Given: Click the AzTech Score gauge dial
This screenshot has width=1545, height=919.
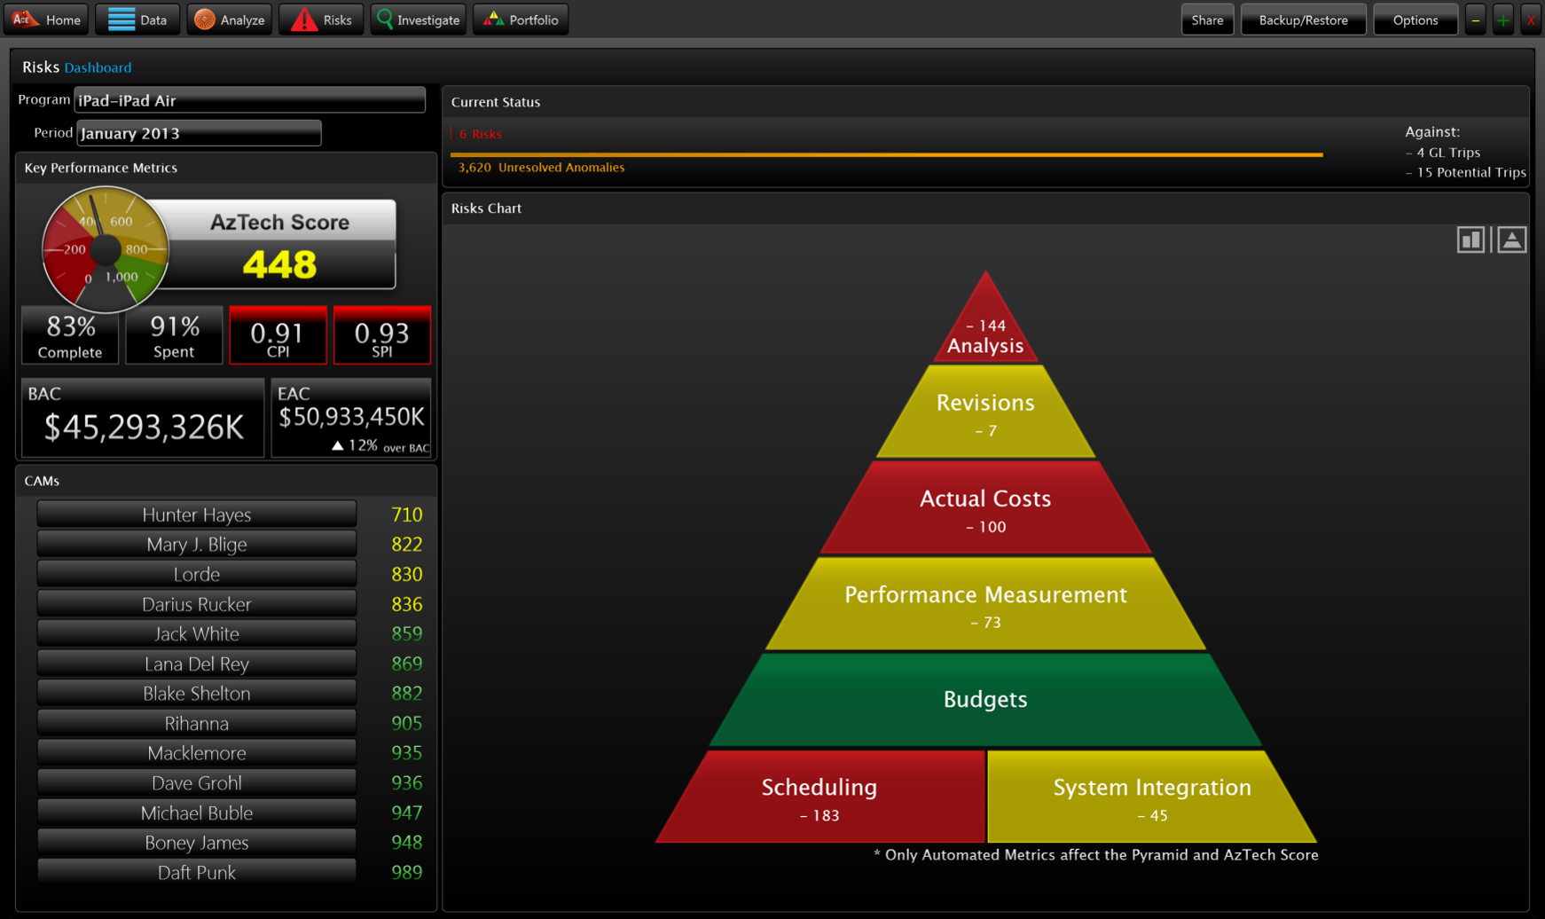Looking at the screenshot, I should 105,250.
